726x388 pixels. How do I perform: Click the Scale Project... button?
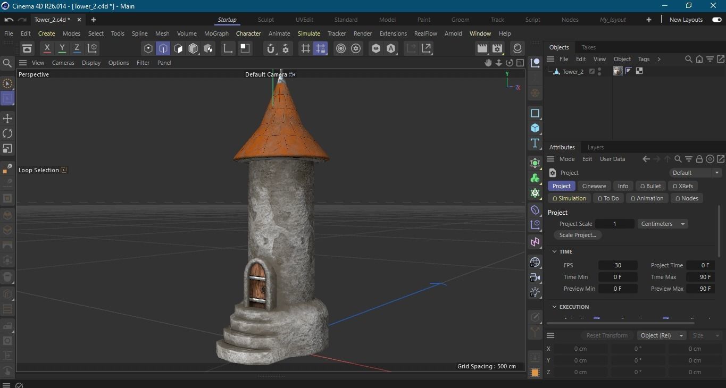pos(578,235)
